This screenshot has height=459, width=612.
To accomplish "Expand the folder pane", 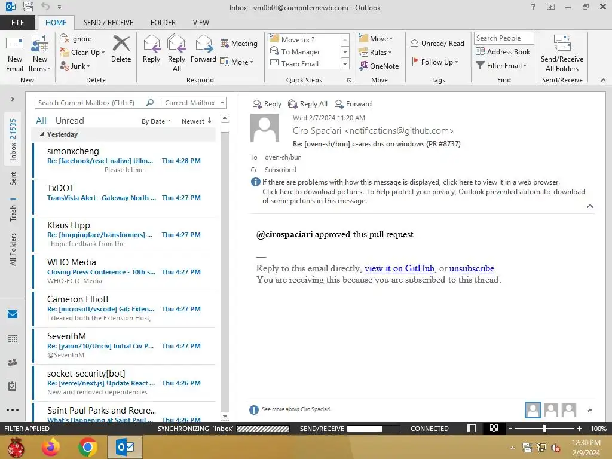I will (13, 99).
